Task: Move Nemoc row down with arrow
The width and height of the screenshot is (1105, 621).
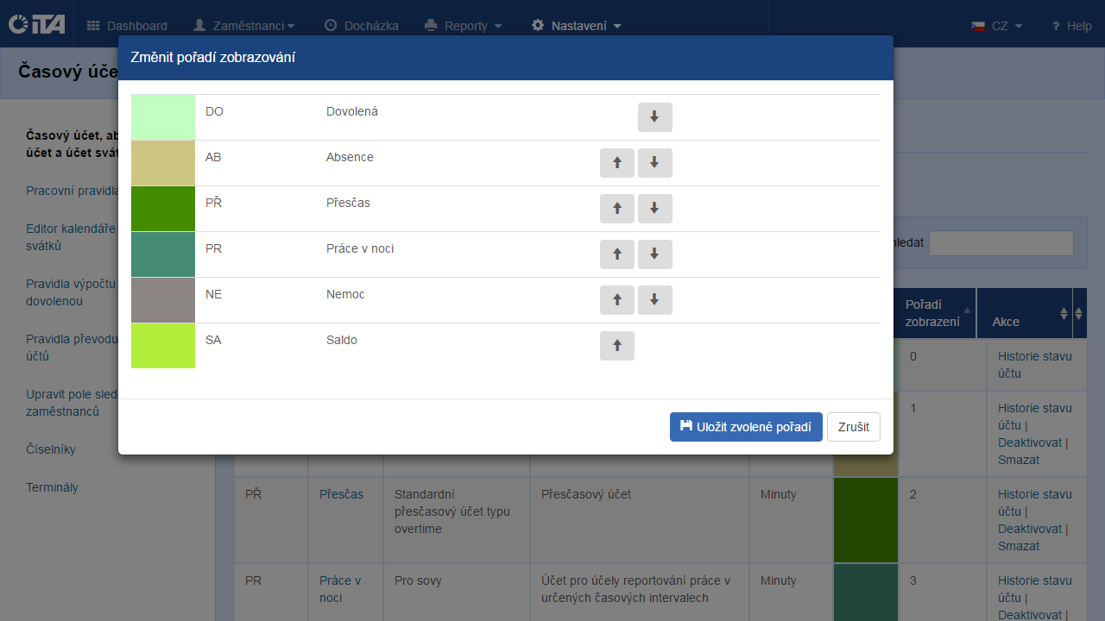Action: coord(654,300)
